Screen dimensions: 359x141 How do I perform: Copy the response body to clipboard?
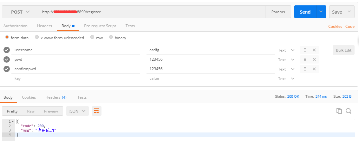339,111
